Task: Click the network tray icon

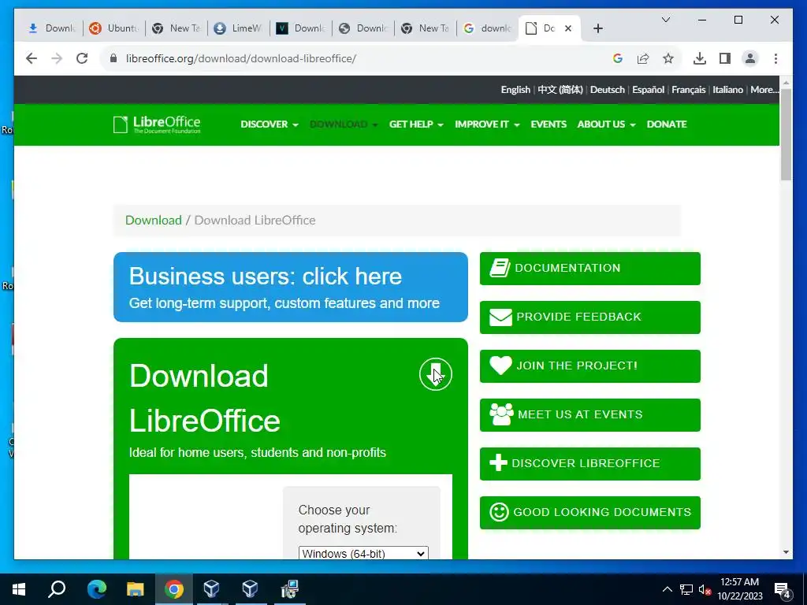Action: [x=686, y=589]
